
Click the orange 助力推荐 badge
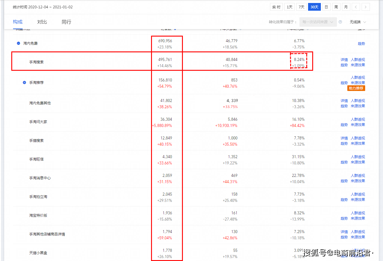(x=356, y=88)
